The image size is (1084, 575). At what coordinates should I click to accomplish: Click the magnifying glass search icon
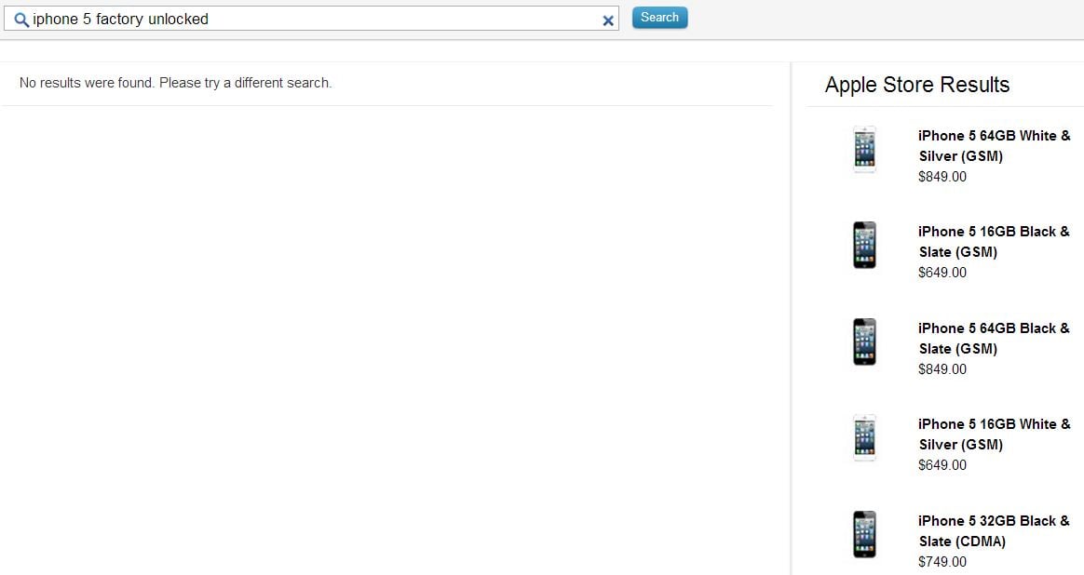(21, 20)
